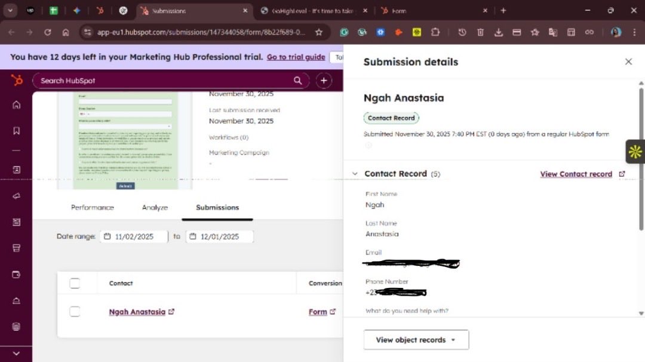
Task: Click the browser address bar URL
Action: click(201, 32)
